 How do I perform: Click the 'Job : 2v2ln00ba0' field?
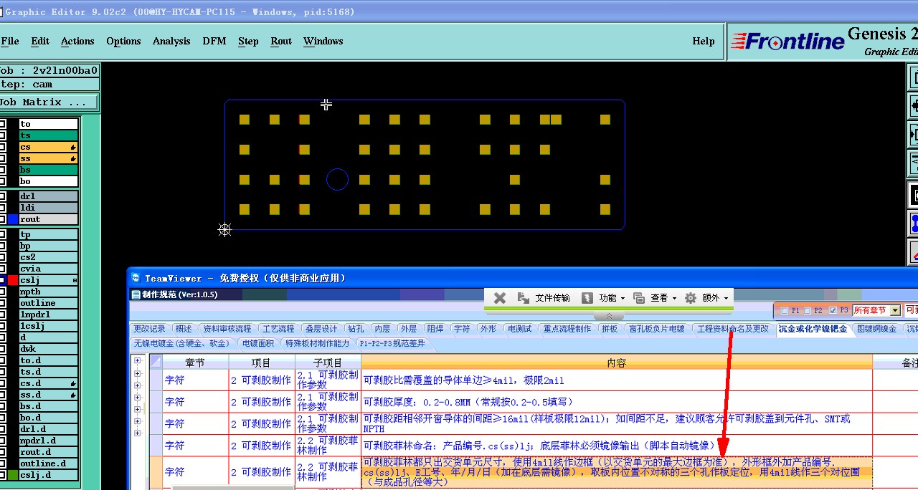49,71
